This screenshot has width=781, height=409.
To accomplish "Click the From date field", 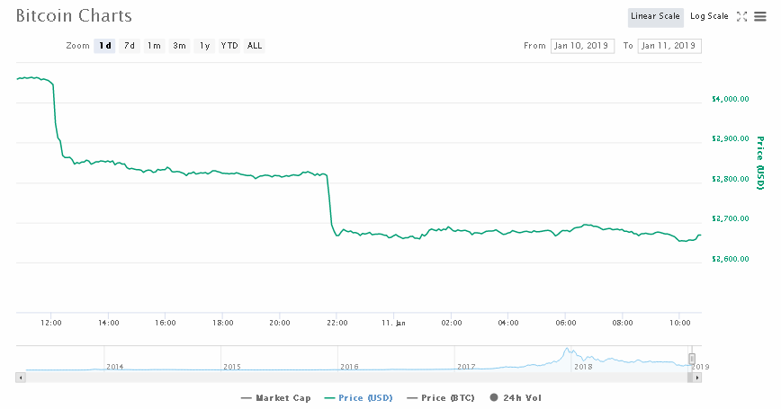I will (580, 46).
